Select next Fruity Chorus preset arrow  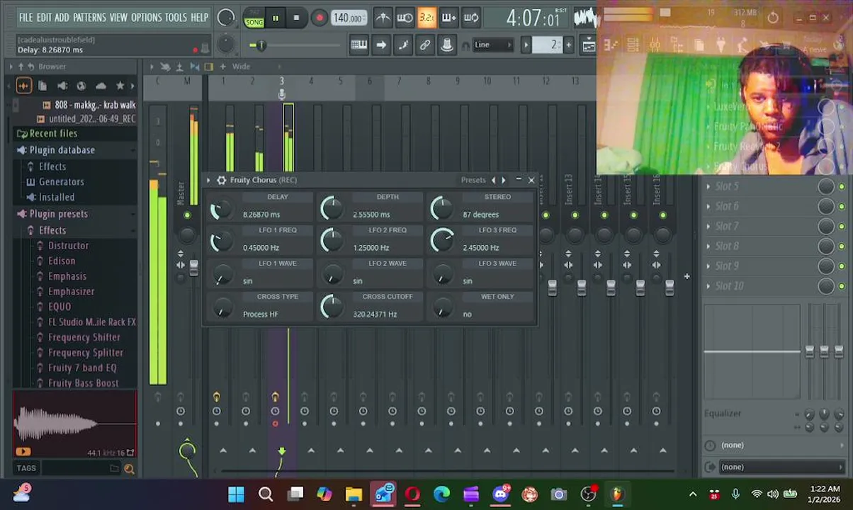point(504,181)
